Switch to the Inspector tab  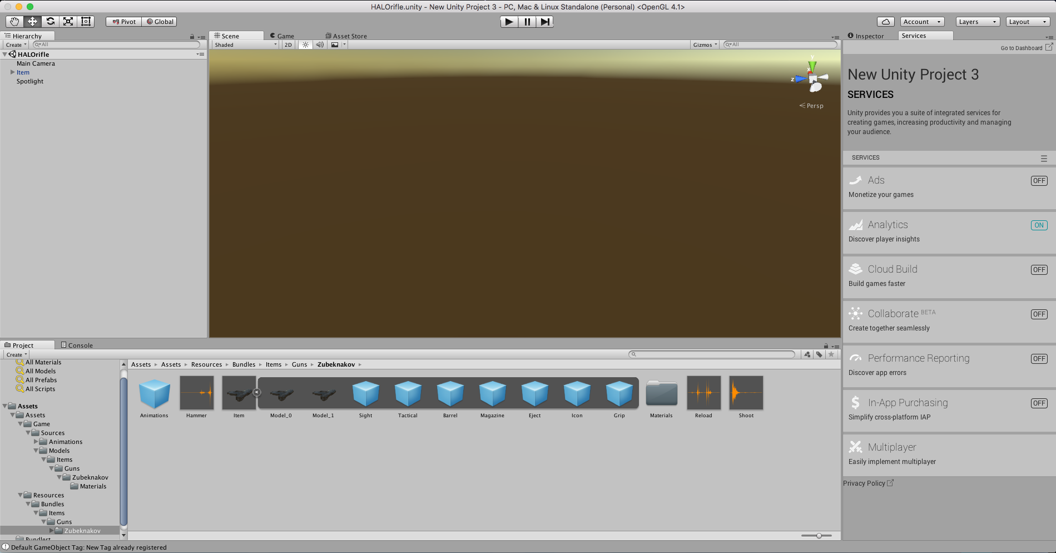[866, 36]
